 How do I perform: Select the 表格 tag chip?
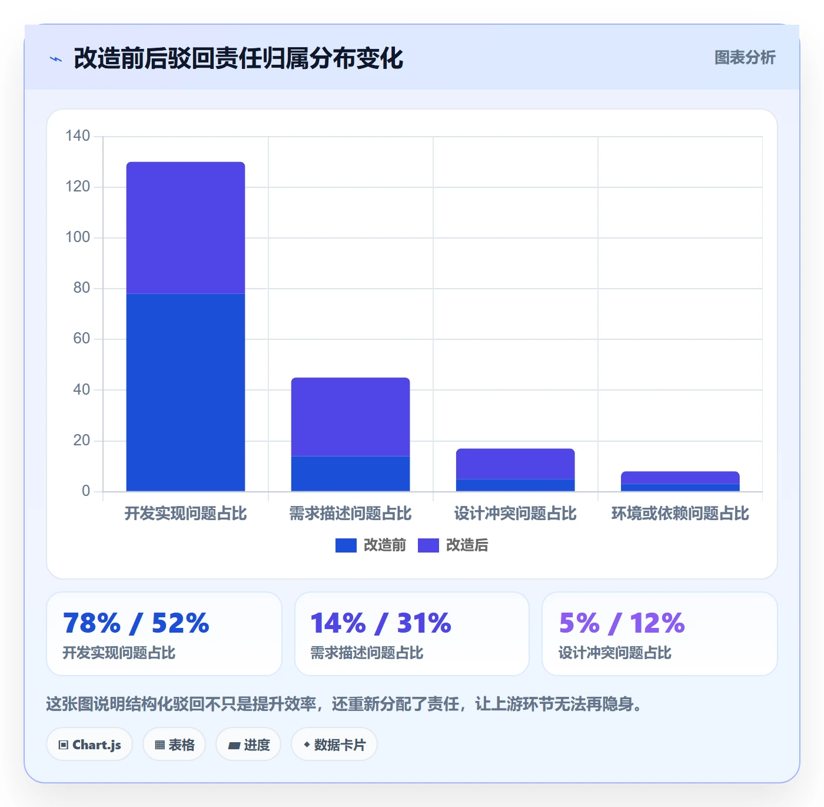pos(174,745)
